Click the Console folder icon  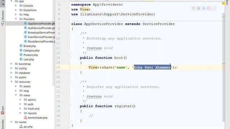(x=21, y=6)
